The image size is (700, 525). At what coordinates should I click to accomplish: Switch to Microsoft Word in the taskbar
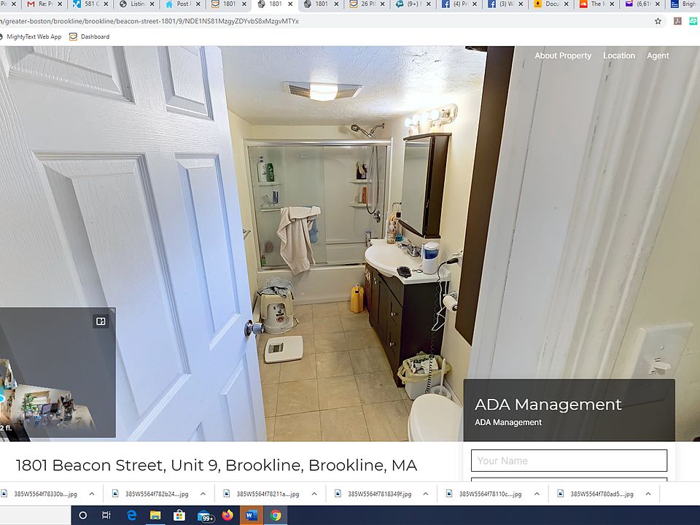point(252,516)
